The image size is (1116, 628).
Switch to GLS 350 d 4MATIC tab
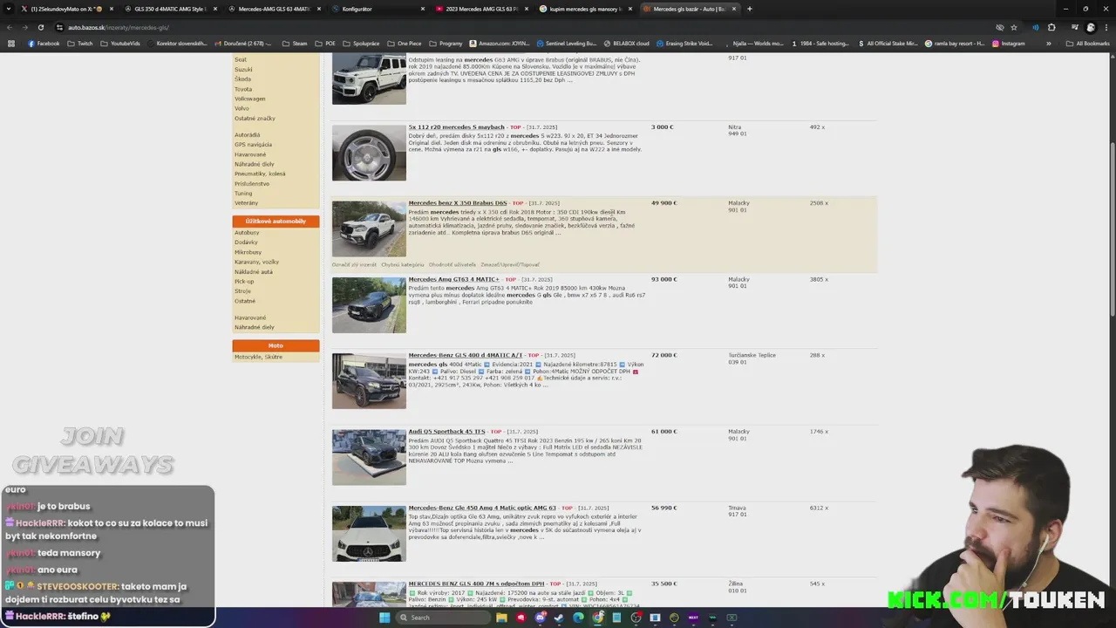[169, 9]
